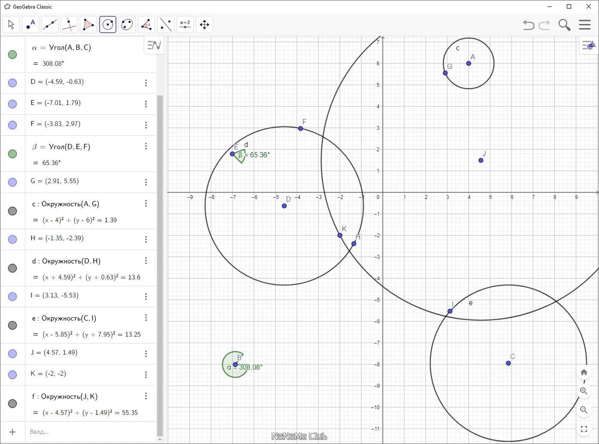Select the Line through two points tool
The height and width of the screenshot is (444, 599).
(50, 24)
